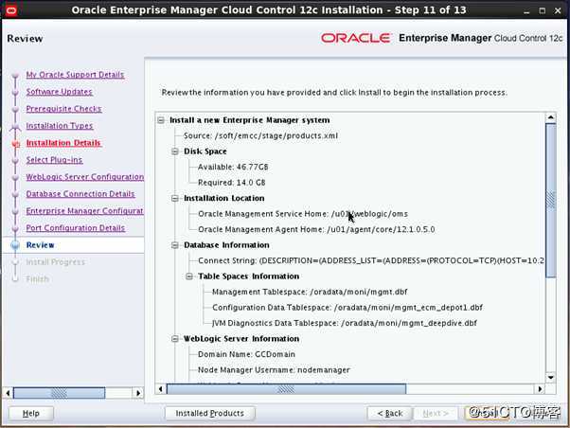Select the Oracle Management Agent Home row
The image size is (570, 428).
[x=316, y=229]
